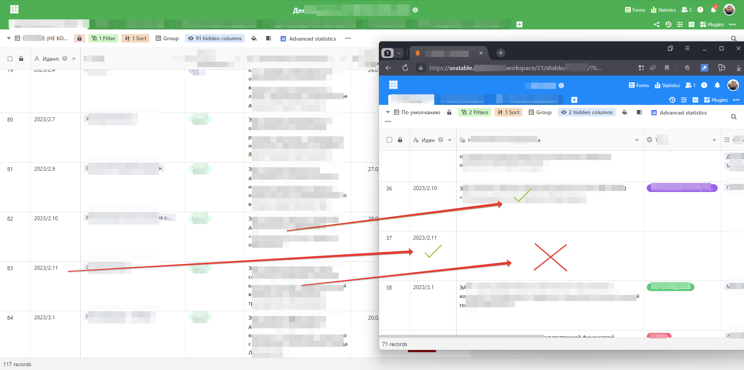Viewport: 744px width, 370px height.
Task: Click the share icon in green header
Action: (656, 24)
